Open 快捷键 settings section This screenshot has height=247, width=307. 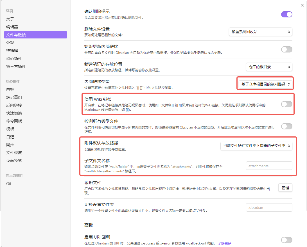[x=35, y=51]
